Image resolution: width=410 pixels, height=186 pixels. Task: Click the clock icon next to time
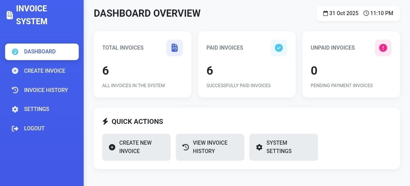coord(366,14)
